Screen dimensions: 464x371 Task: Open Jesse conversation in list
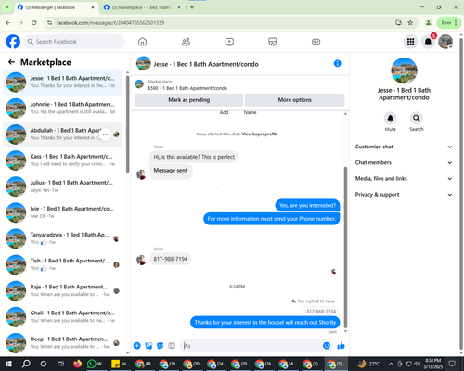click(x=62, y=83)
